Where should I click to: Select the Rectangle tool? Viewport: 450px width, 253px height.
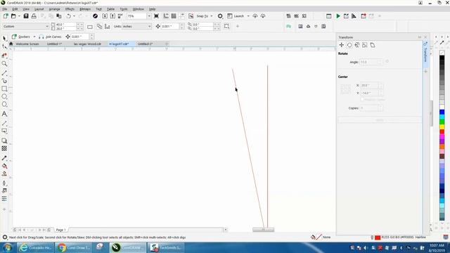pyautogui.click(x=4, y=89)
